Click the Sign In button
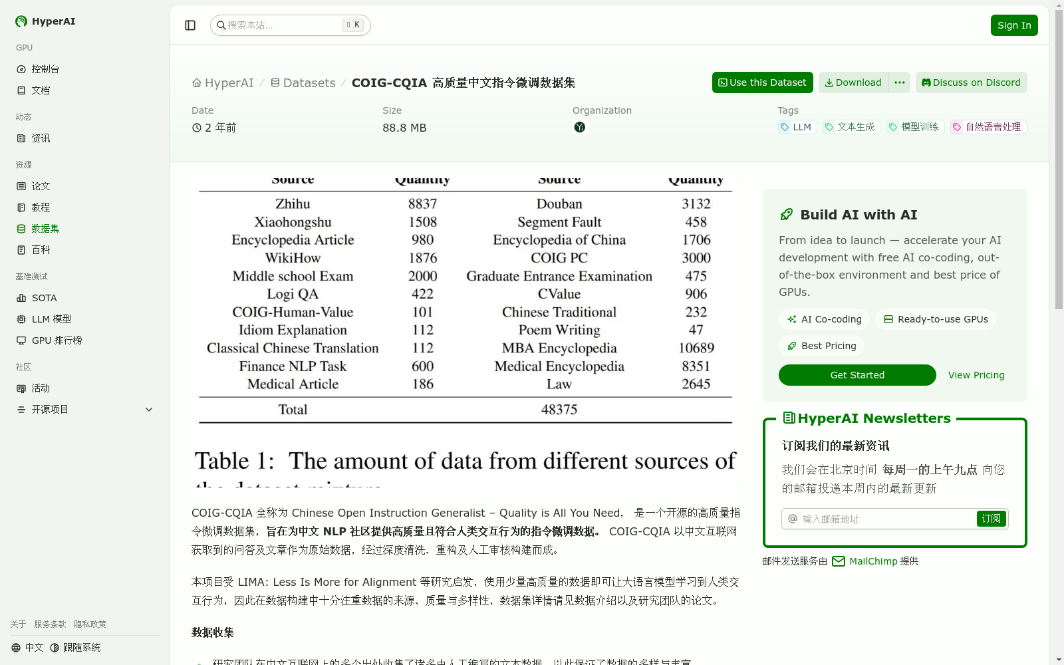1064x665 pixels. 1014,25
